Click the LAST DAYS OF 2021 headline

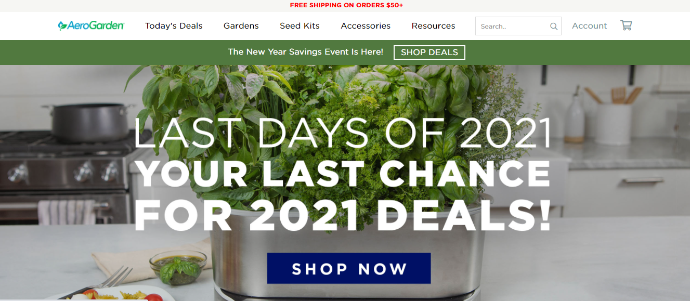342,133
